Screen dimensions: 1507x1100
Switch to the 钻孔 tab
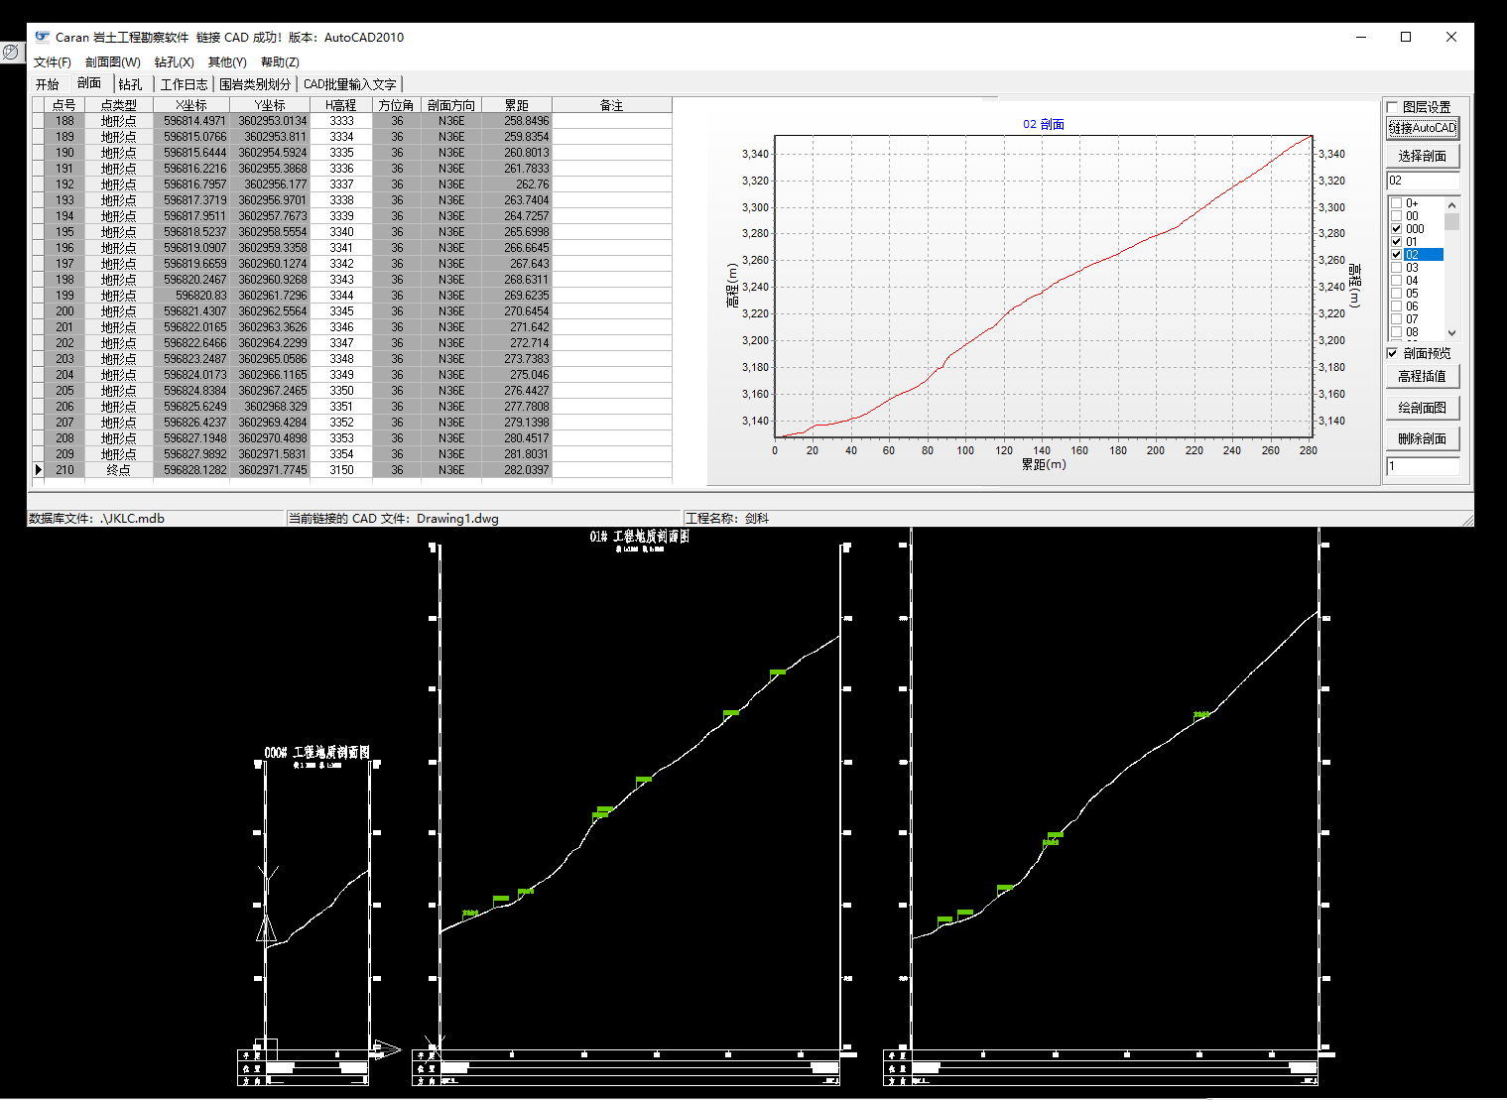pyautogui.click(x=131, y=84)
